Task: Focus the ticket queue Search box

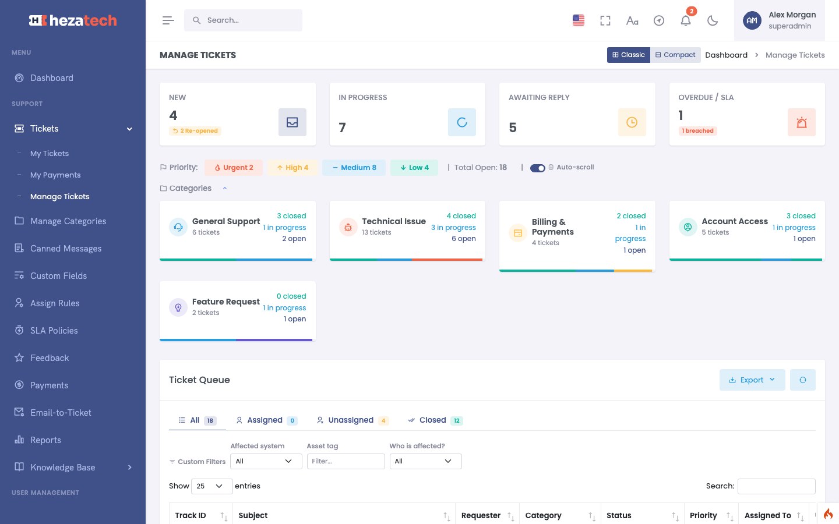Action: point(777,486)
